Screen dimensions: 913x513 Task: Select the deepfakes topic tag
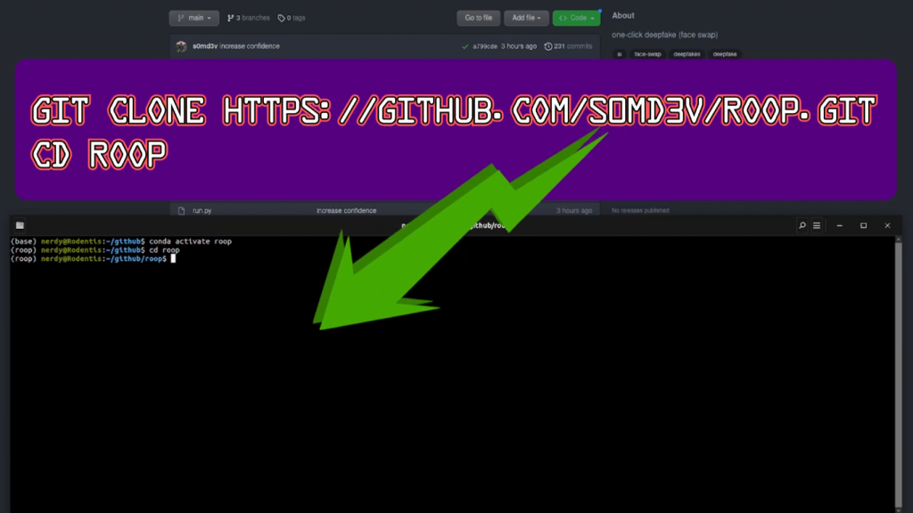[x=687, y=54]
